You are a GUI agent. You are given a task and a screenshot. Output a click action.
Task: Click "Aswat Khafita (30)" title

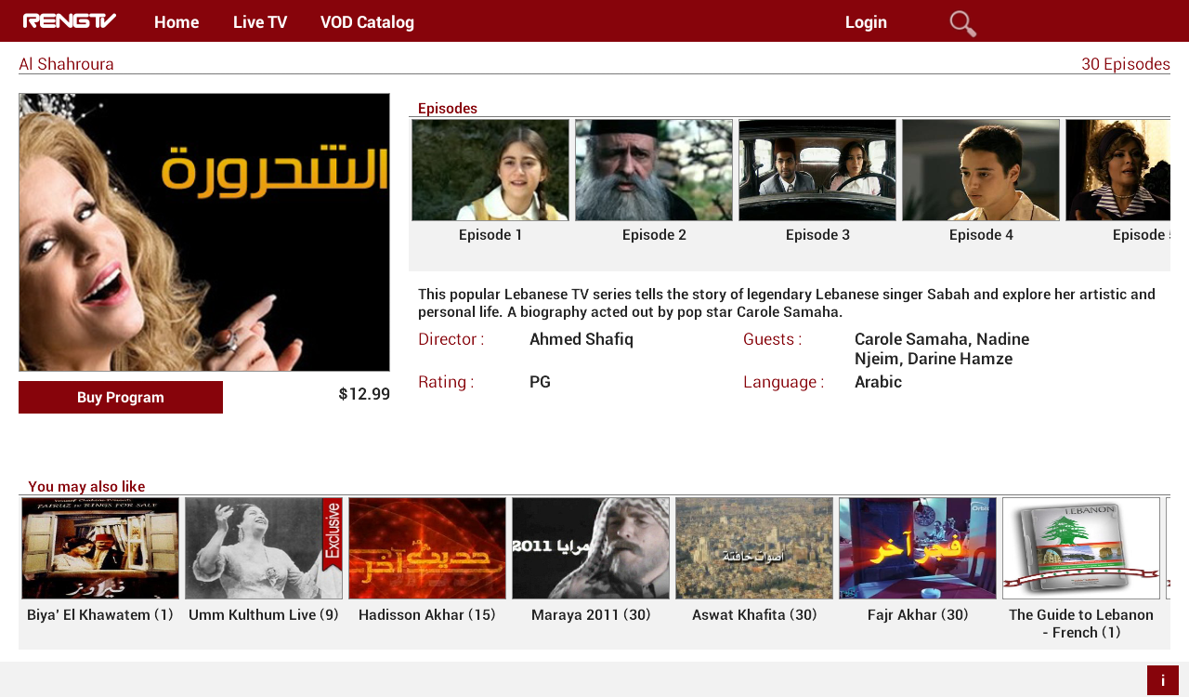click(754, 614)
